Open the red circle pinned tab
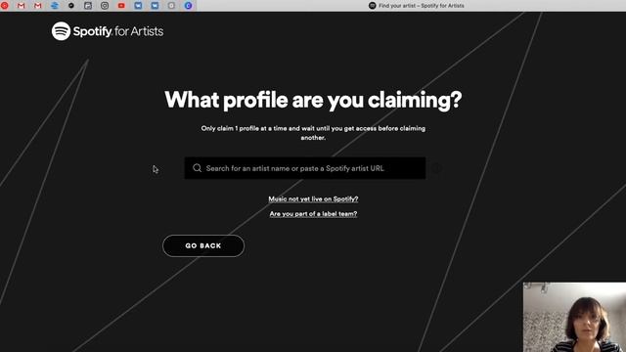This screenshot has width=626, height=352. pos(4,6)
